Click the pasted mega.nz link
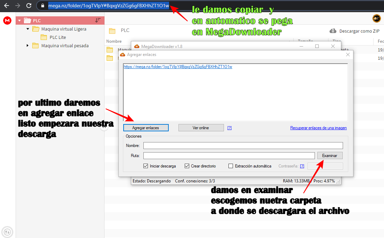The height and width of the screenshot is (238, 384). [x=178, y=67]
